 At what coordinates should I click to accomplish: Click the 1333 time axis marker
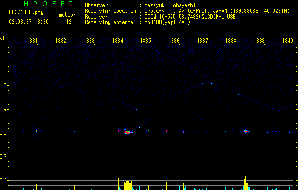pyautogui.click(x=89, y=40)
